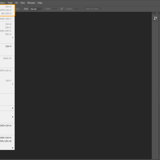This screenshot has height=160, width=160.
Task: Open the History panel icon
Action: tap(156, 18)
